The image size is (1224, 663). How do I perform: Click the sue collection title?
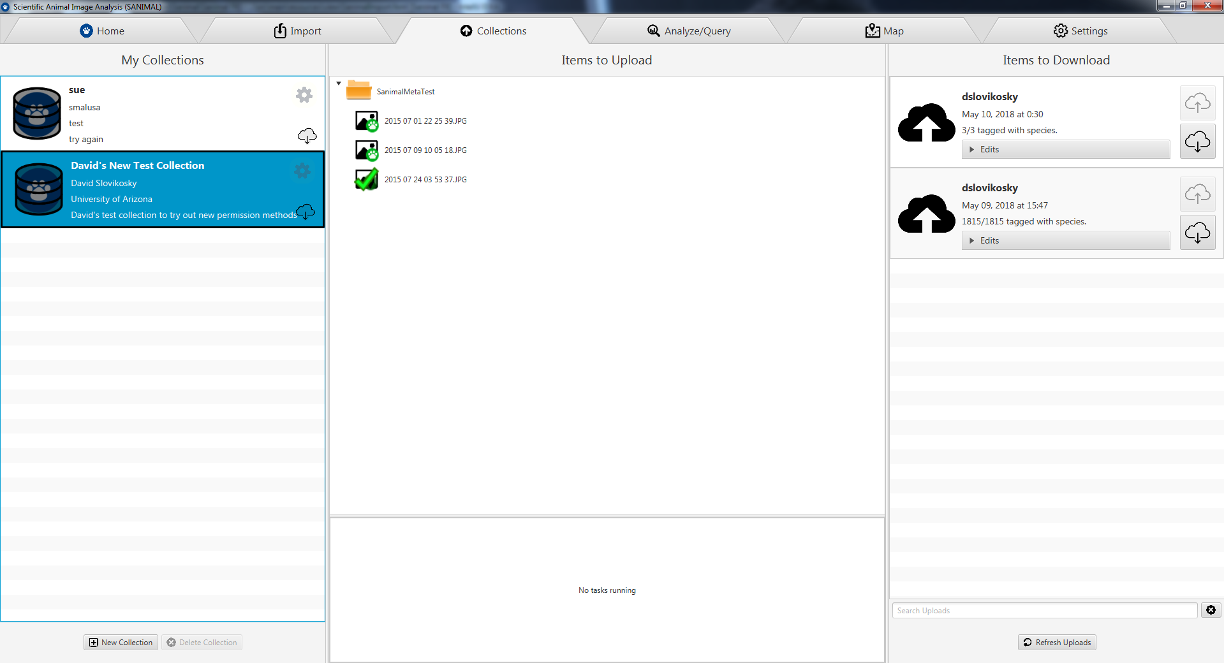[x=77, y=90]
